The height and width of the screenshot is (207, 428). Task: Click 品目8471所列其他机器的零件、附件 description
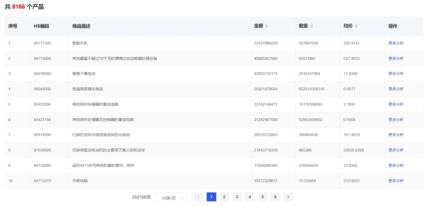103,166
